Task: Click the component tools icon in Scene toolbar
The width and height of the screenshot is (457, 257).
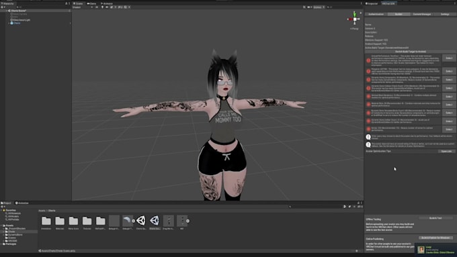Action: tap(304, 7)
